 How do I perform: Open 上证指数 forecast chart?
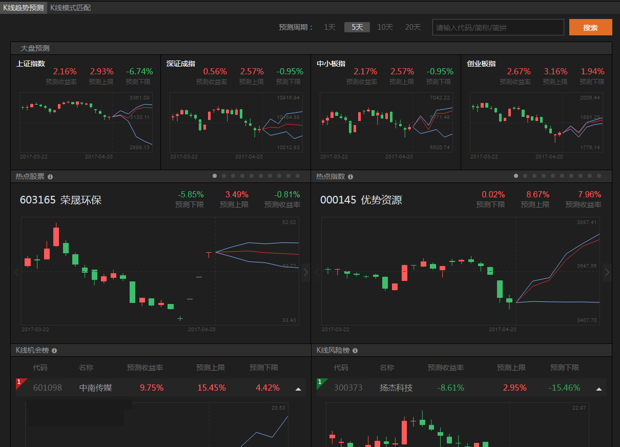[86, 122]
